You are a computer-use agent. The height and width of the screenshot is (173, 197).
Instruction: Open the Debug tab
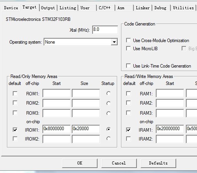(x=162, y=8)
